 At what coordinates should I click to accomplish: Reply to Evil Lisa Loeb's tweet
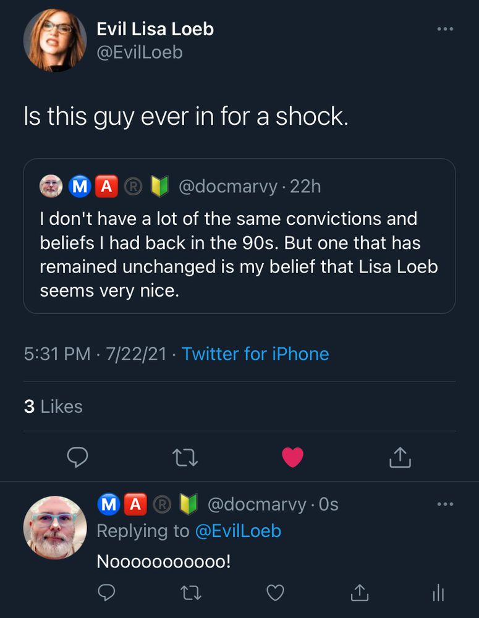(x=77, y=457)
